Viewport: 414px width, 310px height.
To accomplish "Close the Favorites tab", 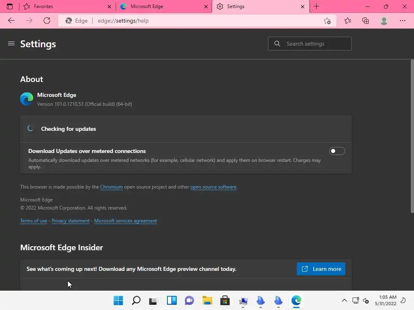I will [109, 6].
